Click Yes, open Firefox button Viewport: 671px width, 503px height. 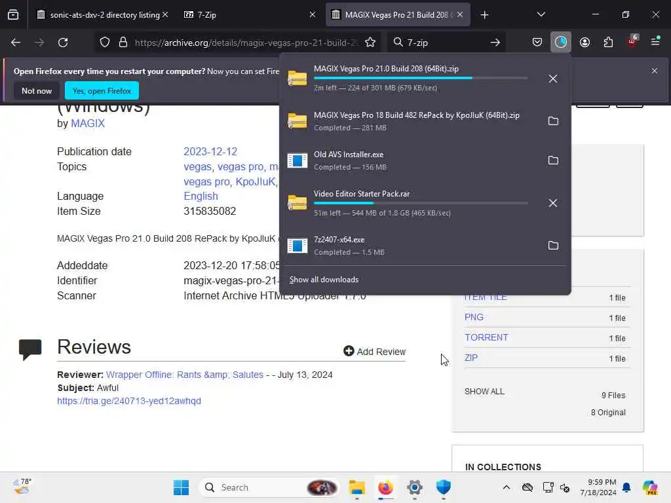click(102, 90)
